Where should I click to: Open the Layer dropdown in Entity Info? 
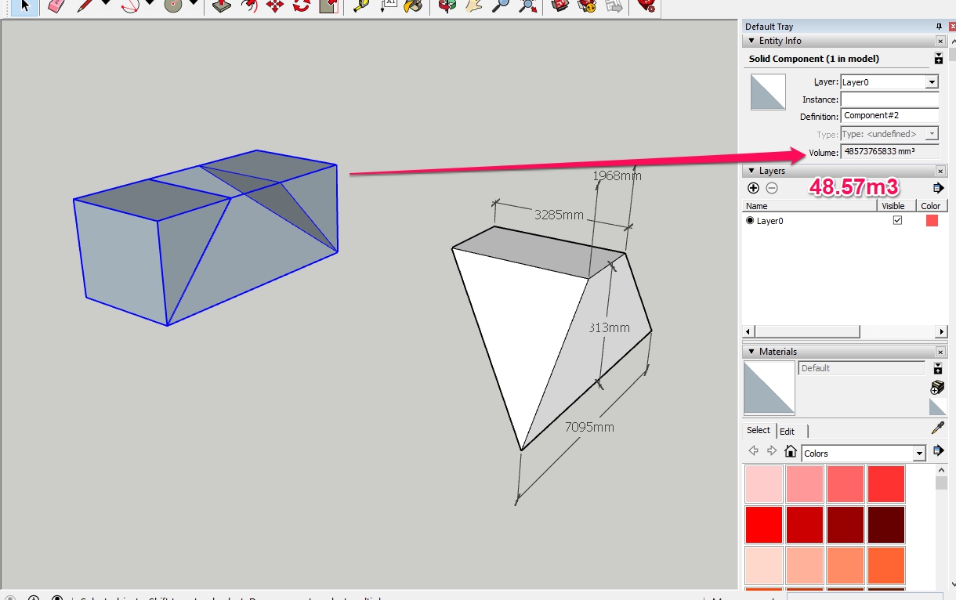pos(931,82)
